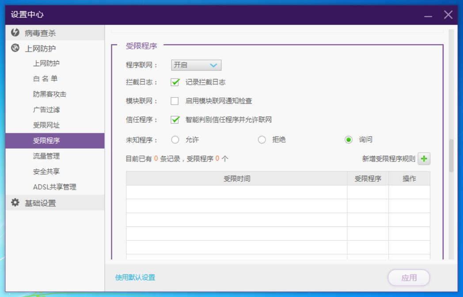The height and width of the screenshot is (297, 463).
Task: Go to 安全共享 page
Action: [x=46, y=171]
